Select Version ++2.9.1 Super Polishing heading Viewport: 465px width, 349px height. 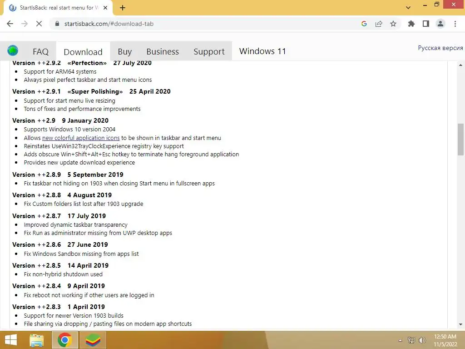tap(91, 91)
